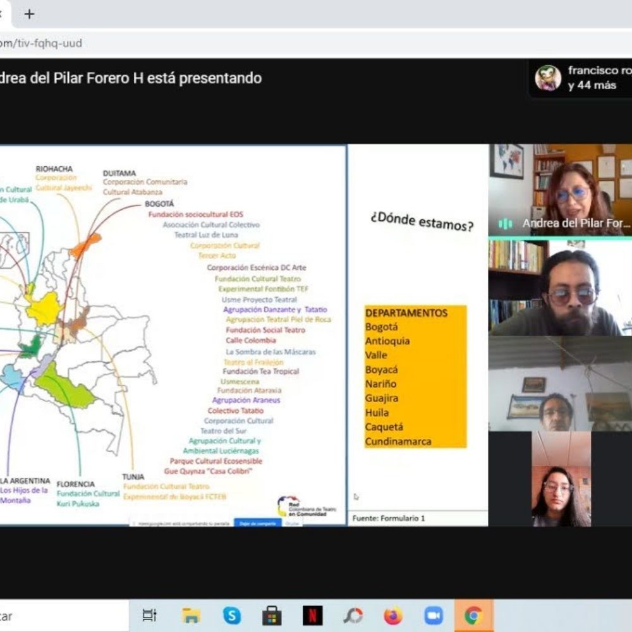Click Ocultar on the screen sharing bar

tap(292, 523)
